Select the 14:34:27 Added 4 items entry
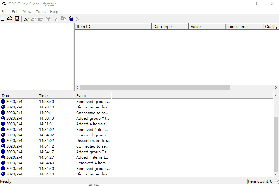The height and width of the screenshot is (186, 279). tap(55, 157)
